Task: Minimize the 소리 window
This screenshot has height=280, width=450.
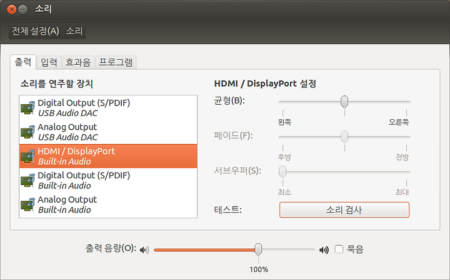Action: coord(22,9)
